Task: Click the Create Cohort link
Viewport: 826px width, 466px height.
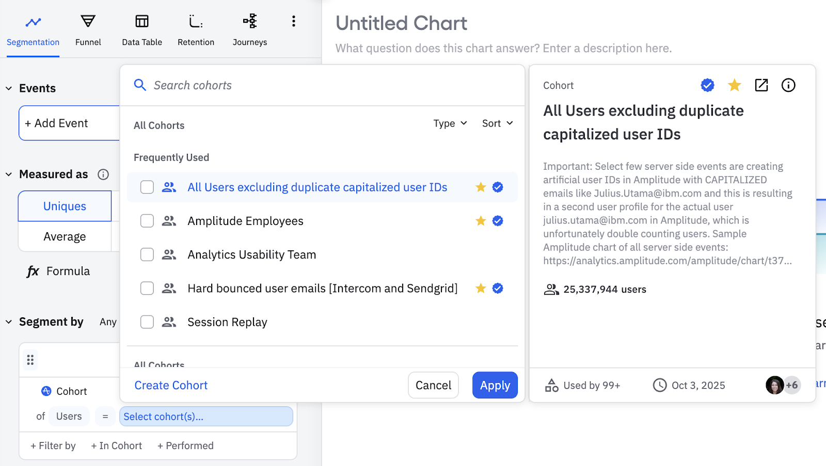Action: tap(171, 385)
